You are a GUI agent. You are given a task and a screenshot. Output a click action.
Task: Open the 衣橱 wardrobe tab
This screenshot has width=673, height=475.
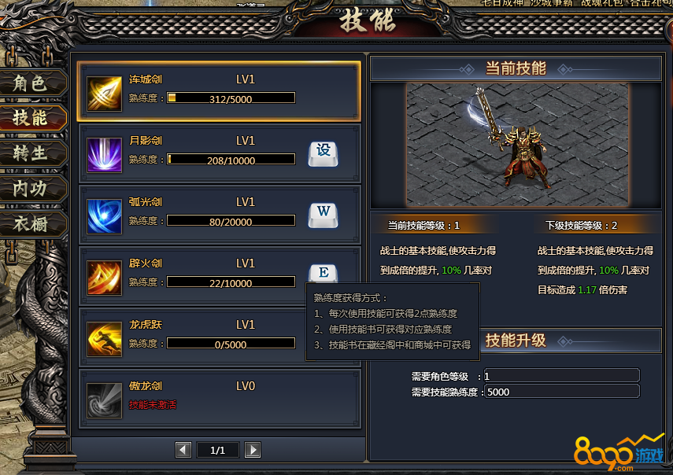coord(32,224)
